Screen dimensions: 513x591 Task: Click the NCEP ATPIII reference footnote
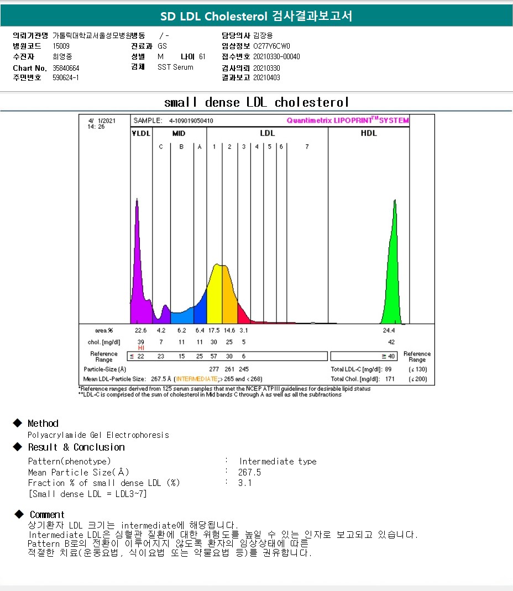click(224, 389)
